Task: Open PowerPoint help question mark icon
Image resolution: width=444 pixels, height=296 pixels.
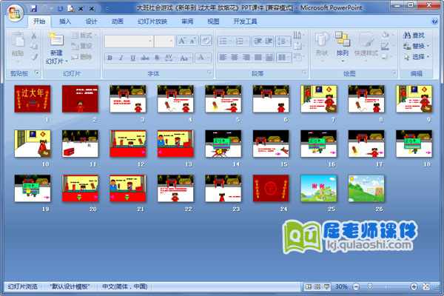Action: (436, 21)
